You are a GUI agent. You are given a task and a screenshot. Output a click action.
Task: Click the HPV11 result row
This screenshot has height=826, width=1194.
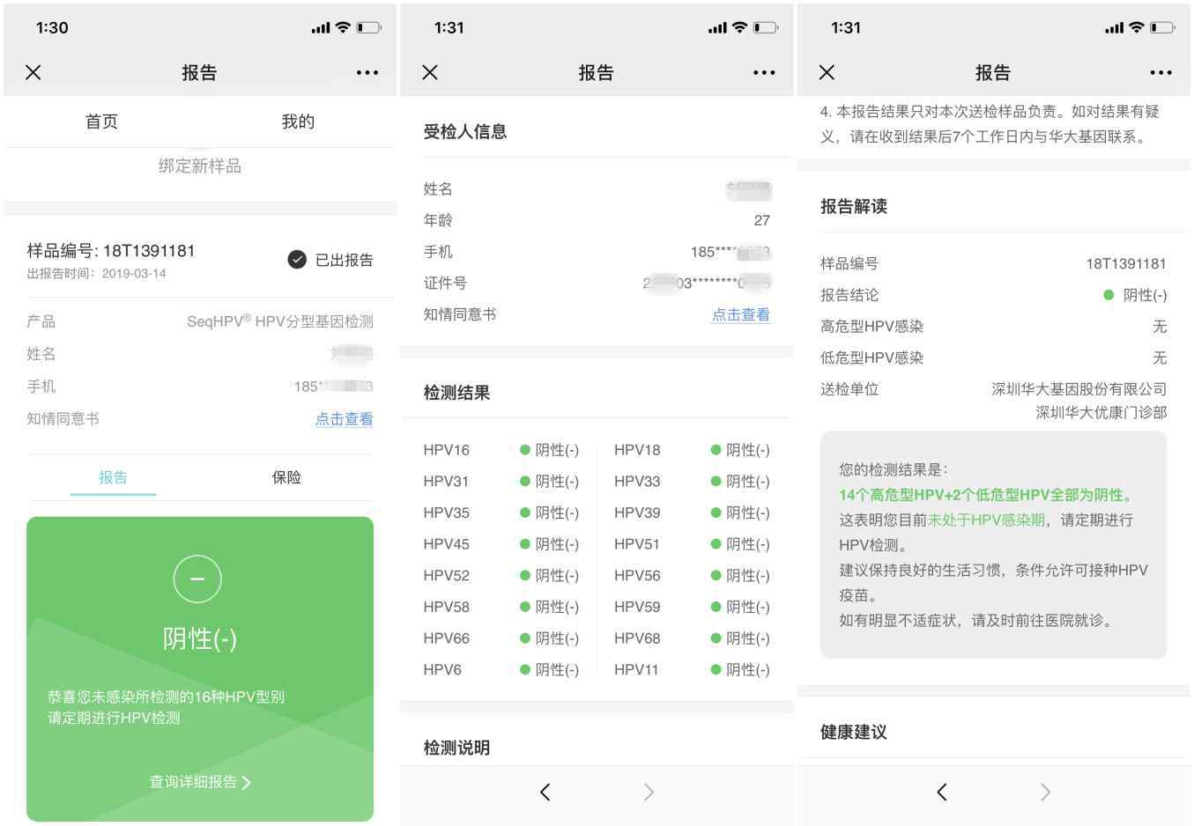point(692,670)
